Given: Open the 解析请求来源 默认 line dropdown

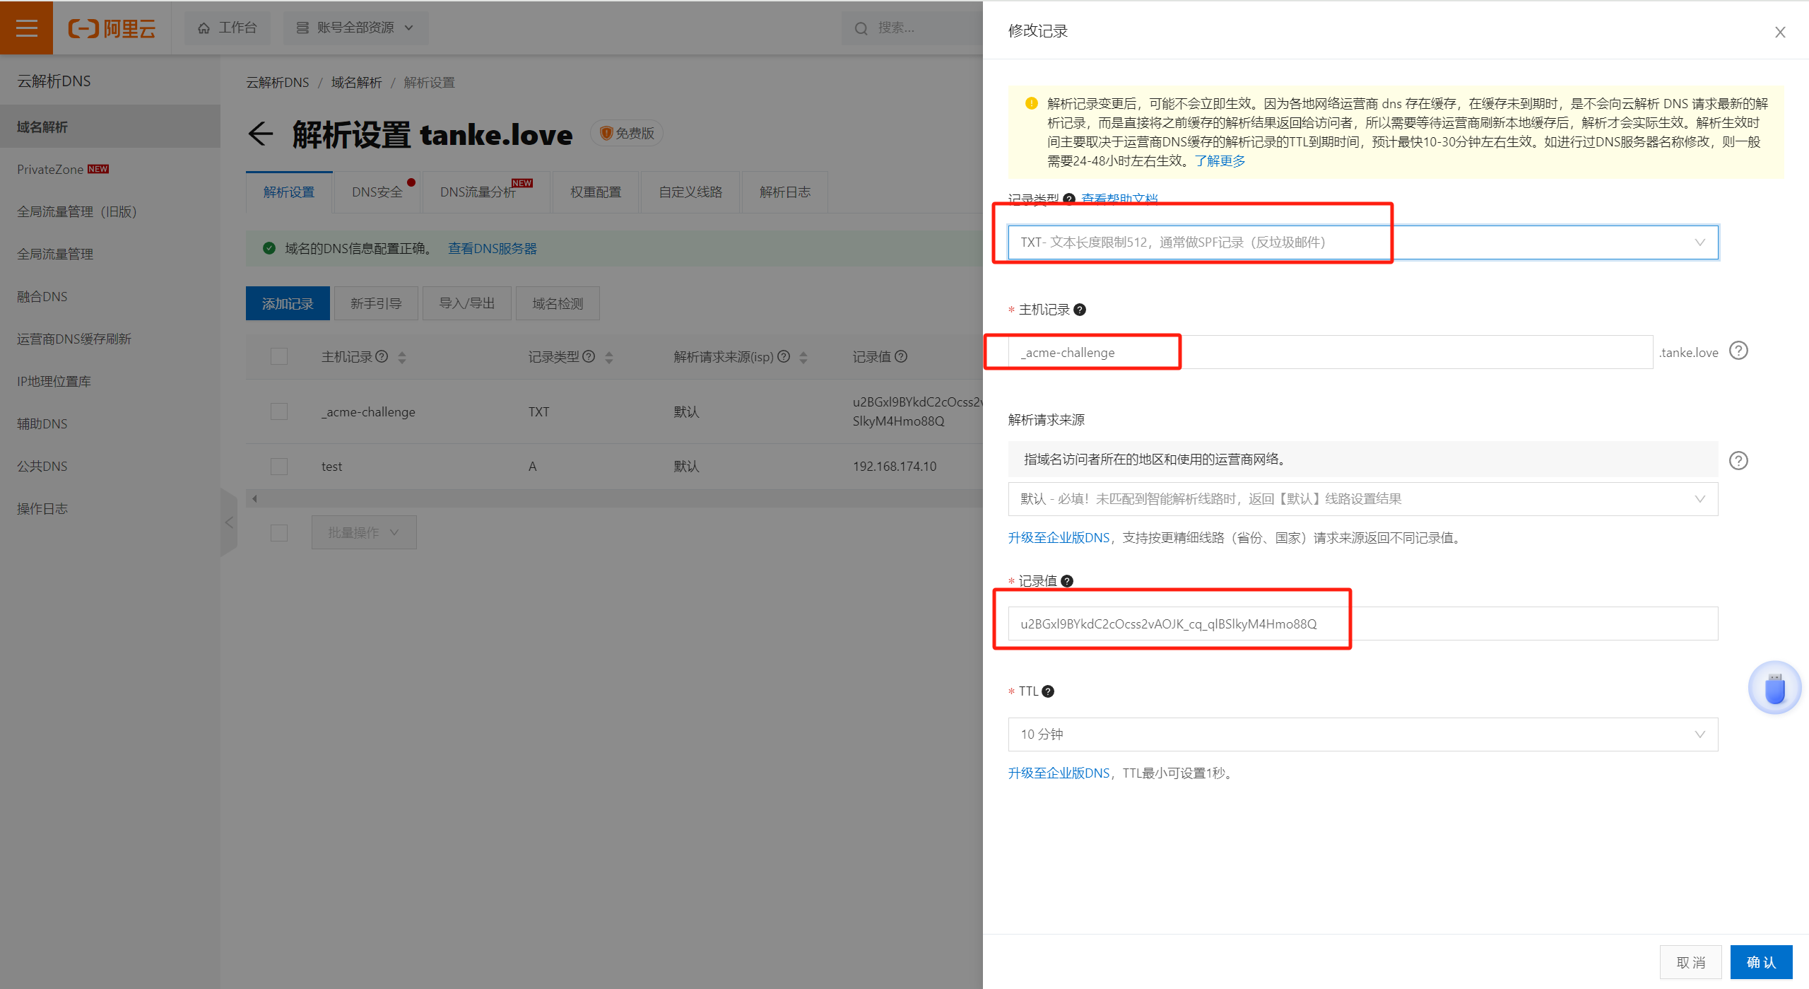Looking at the screenshot, I should [1362, 499].
